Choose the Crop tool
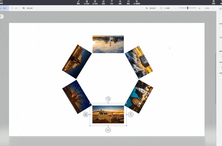The height and width of the screenshot is (146, 222). point(14,8)
